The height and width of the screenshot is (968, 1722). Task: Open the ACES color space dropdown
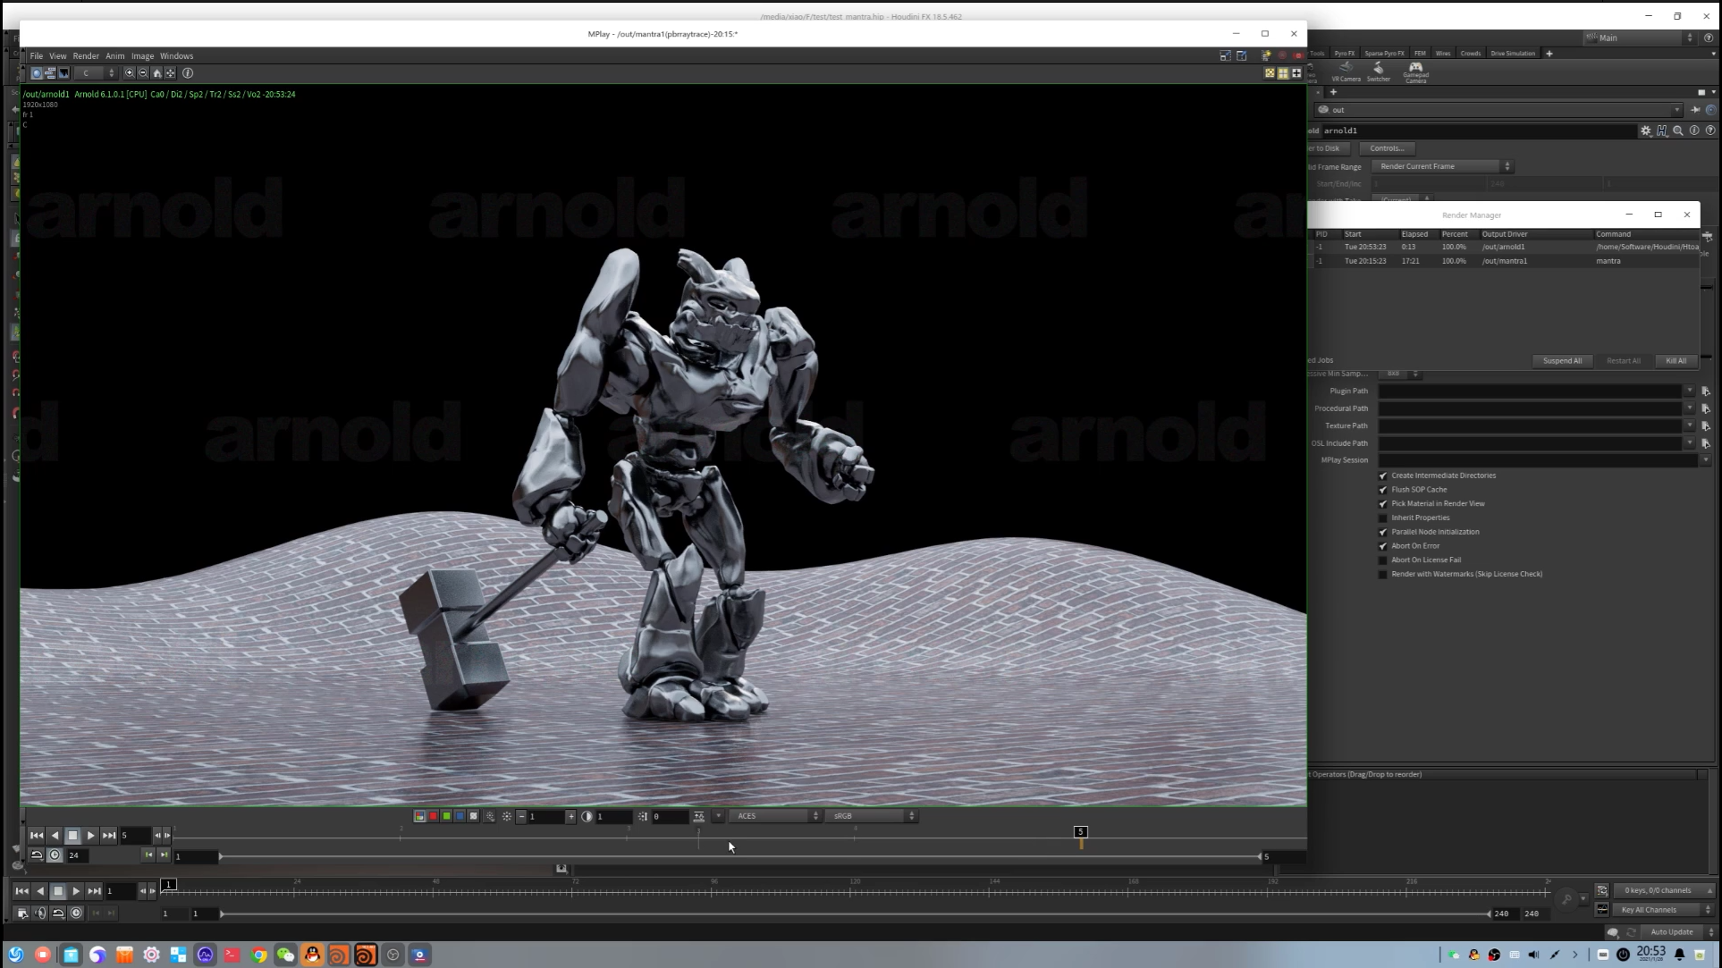(776, 816)
